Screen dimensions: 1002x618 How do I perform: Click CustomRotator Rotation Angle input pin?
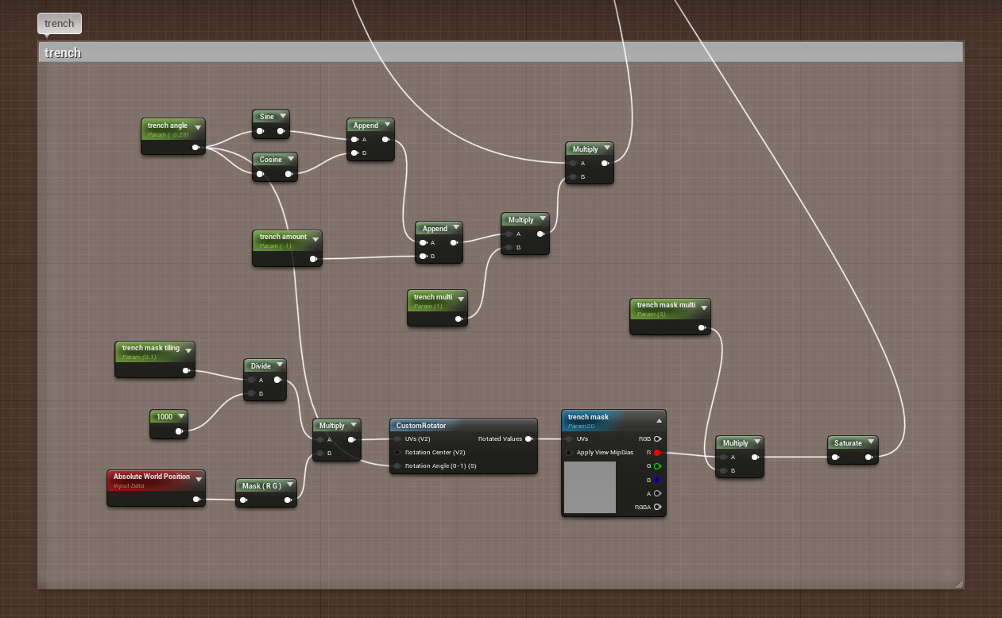point(398,465)
